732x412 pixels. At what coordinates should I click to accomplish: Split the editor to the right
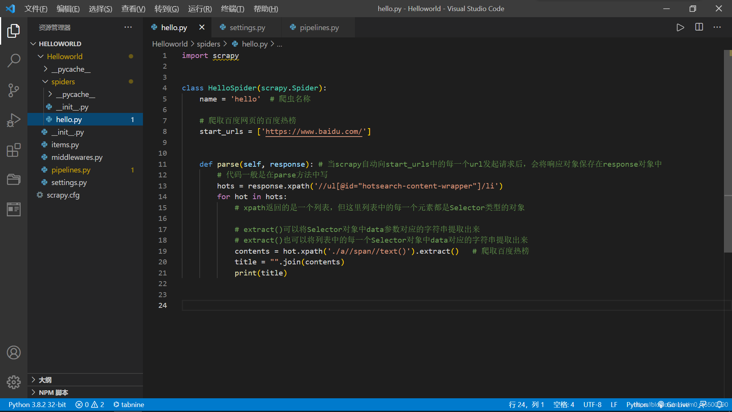(699, 27)
